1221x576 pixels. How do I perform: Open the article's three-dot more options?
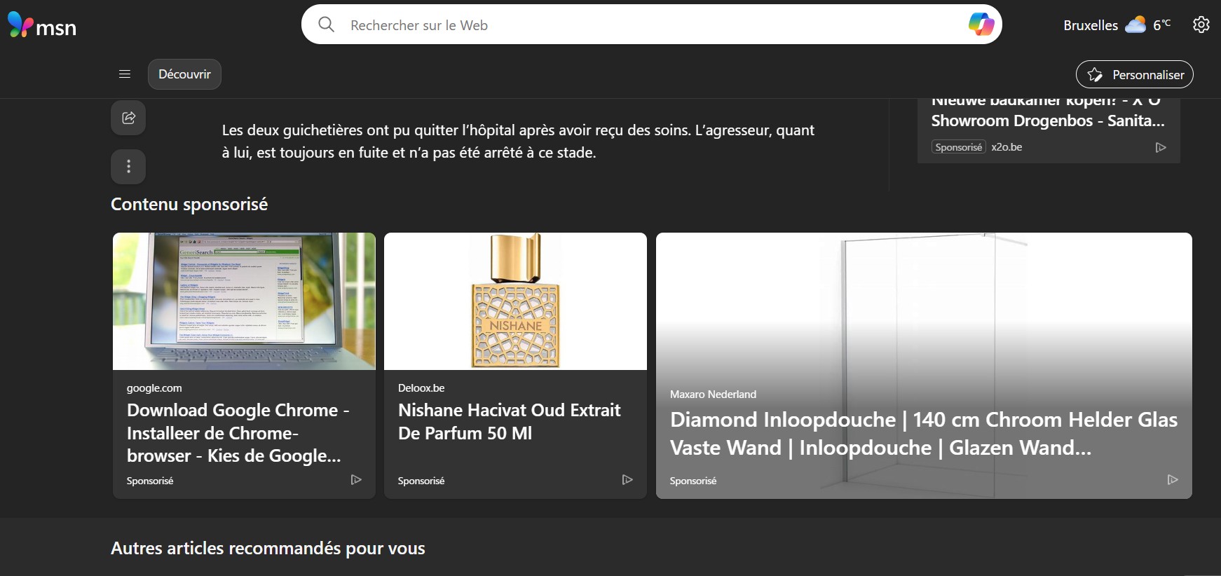pos(128,166)
